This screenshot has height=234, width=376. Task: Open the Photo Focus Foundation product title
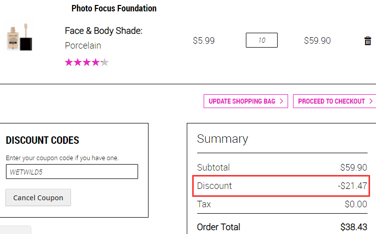pyautogui.click(x=114, y=8)
